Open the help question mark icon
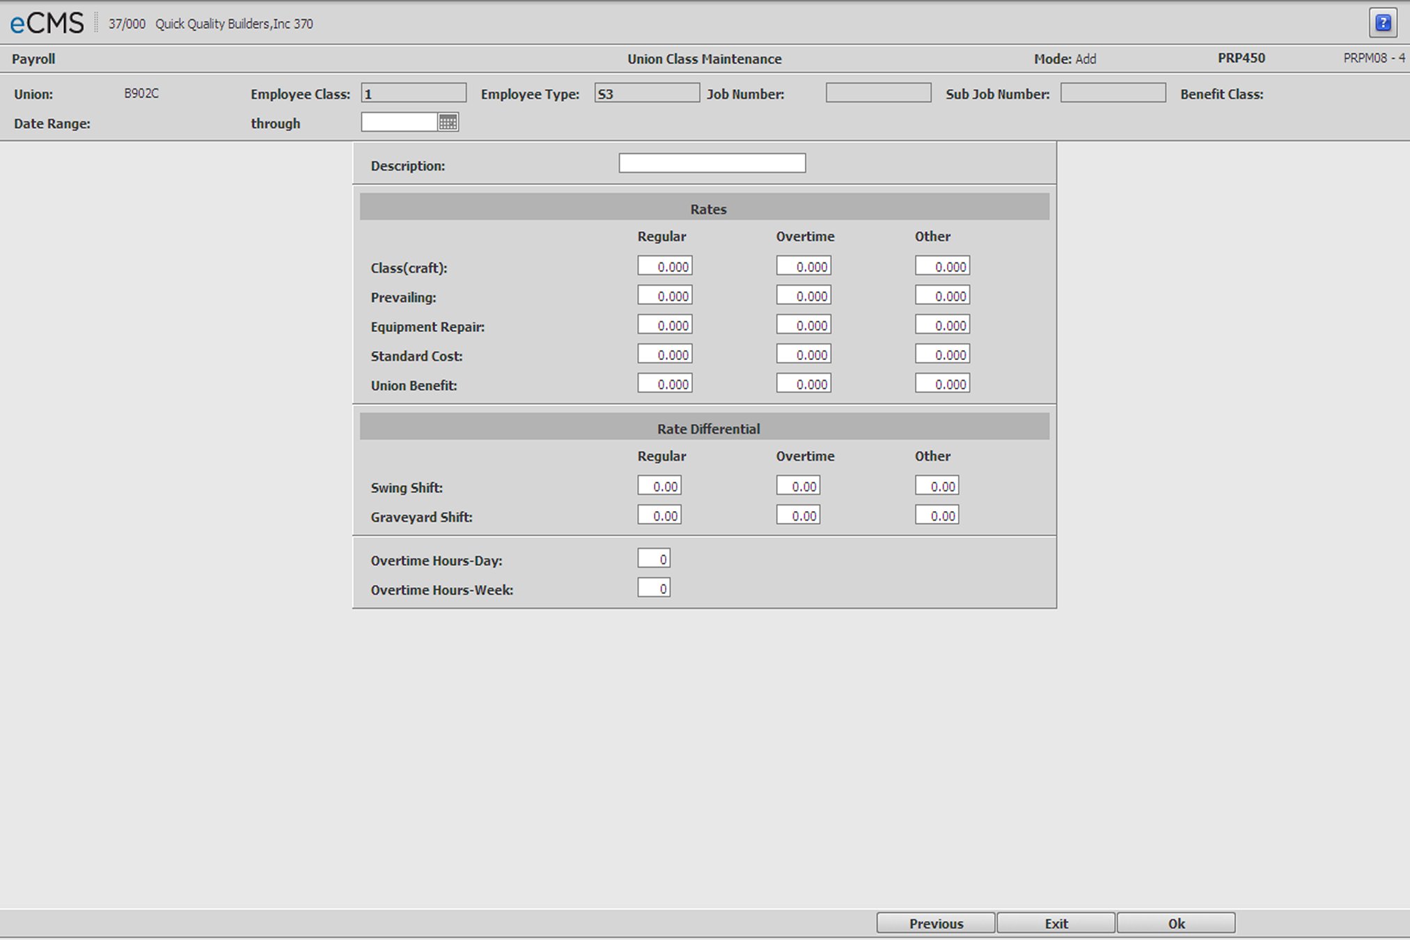 click(1383, 23)
